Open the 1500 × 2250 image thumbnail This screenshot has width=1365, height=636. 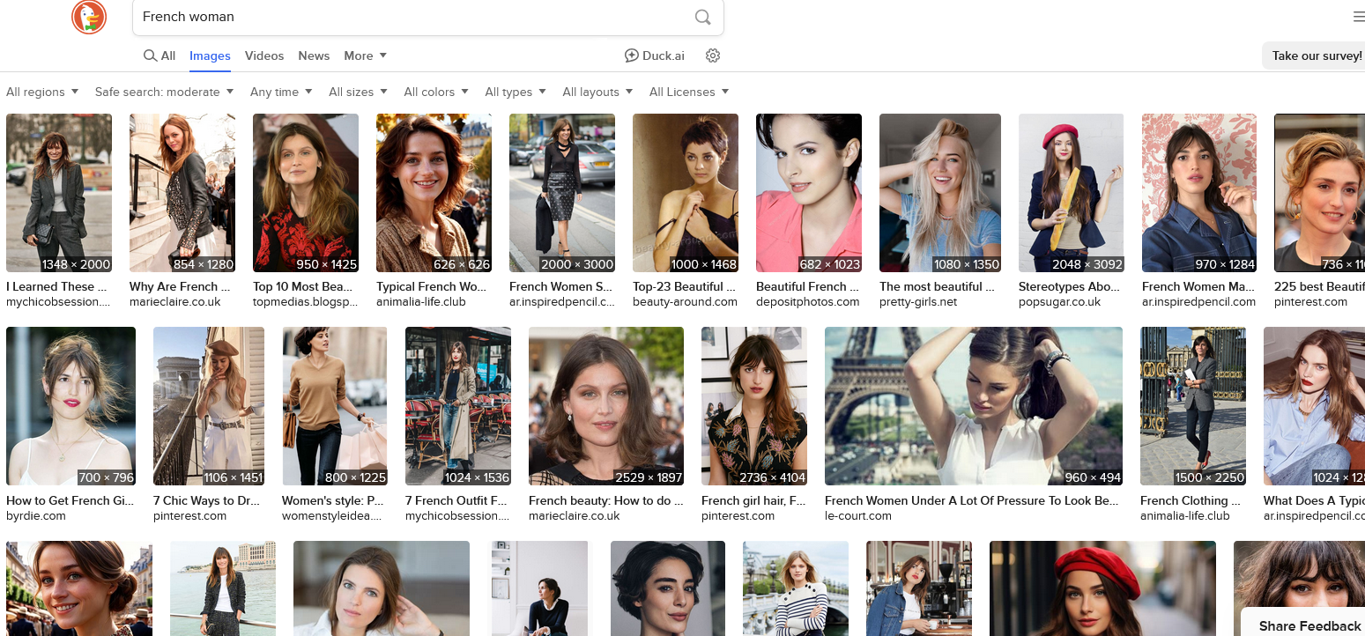(x=1193, y=406)
